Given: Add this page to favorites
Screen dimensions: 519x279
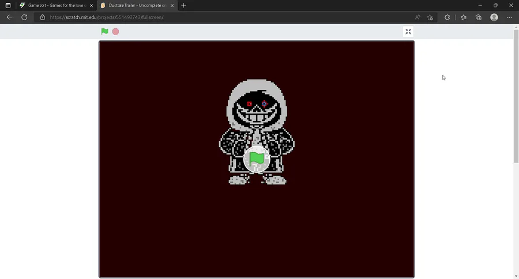Looking at the screenshot, I should tap(430, 17).
